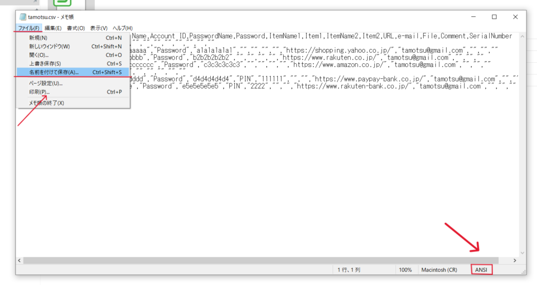Open the 書式(O) menu
This screenshot has width=537, height=285.
click(76, 28)
